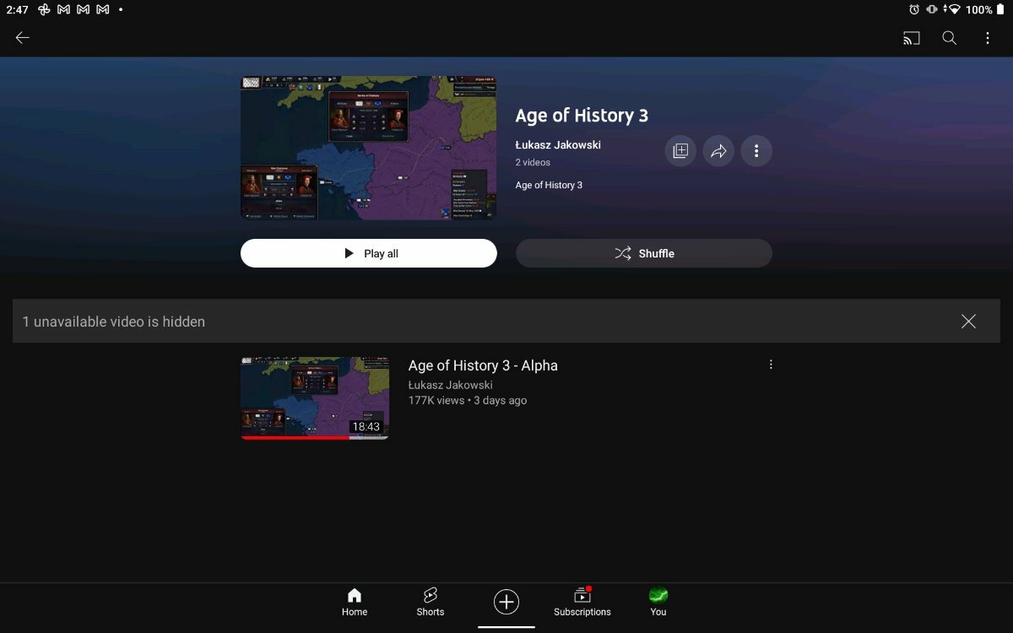Open top-bar three-dot overflow menu
This screenshot has height=633, width=1013.
[x=988, y=38]
